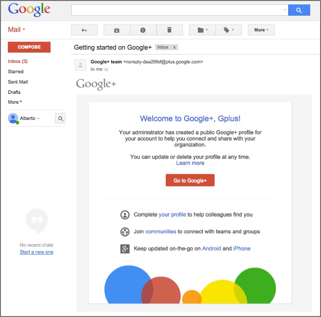This screenshot has height=317, width=321.
Task: Click the 'No recent chats' text
Action: [x=36, y=245]
